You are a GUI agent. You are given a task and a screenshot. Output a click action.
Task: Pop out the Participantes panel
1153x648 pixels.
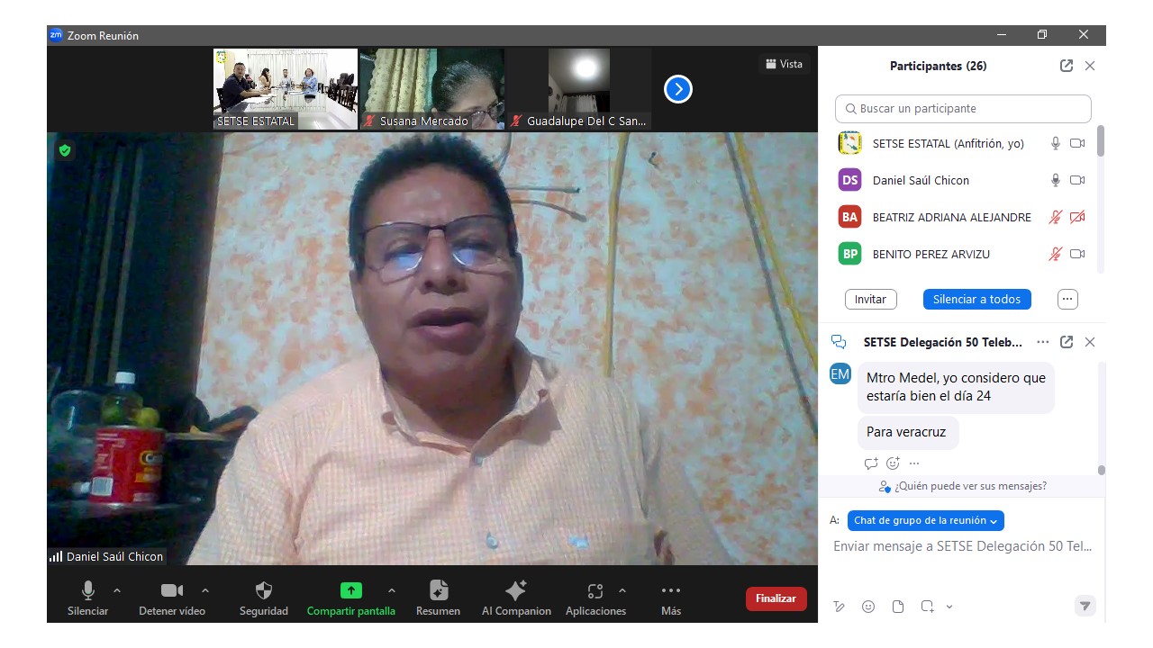[1067, 66]
